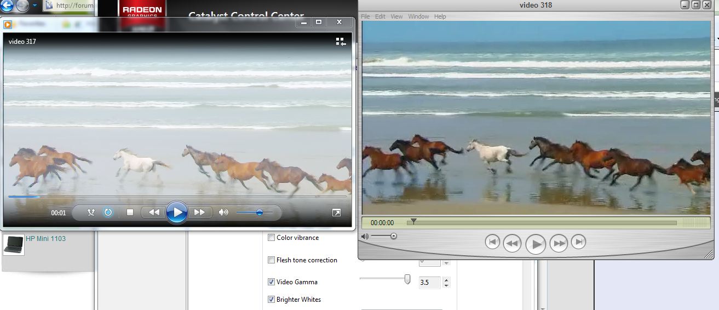
Task: Rewind video 317 with the previous button
Action: (x=154, y=213)
